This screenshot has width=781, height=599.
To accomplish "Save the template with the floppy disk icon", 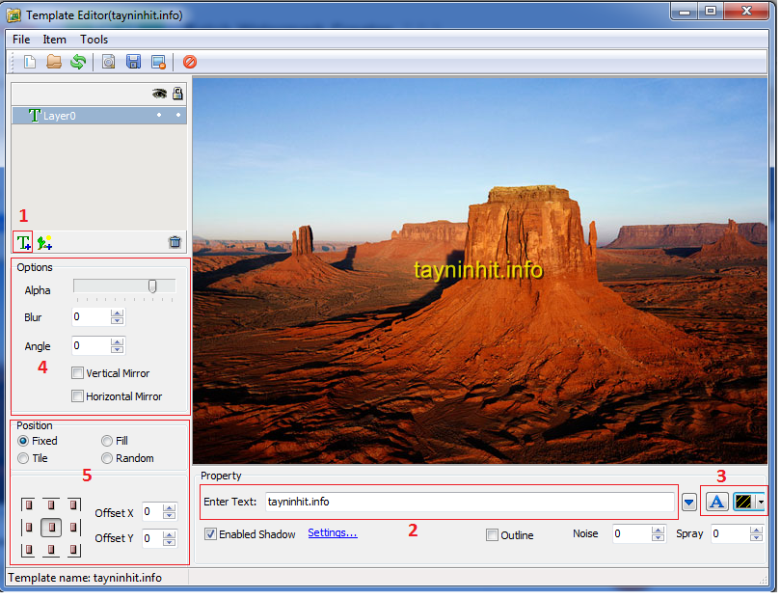I will pos(133,62).
